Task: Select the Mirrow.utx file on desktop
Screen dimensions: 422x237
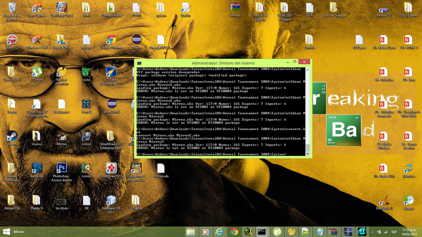Action: coord(161,168)
